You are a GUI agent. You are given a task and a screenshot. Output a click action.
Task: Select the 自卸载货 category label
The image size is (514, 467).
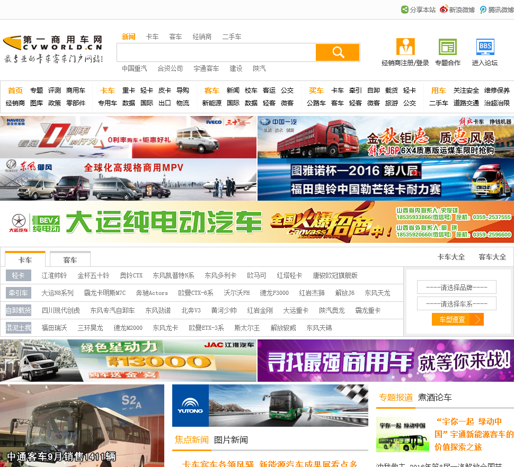click(19, 310)
